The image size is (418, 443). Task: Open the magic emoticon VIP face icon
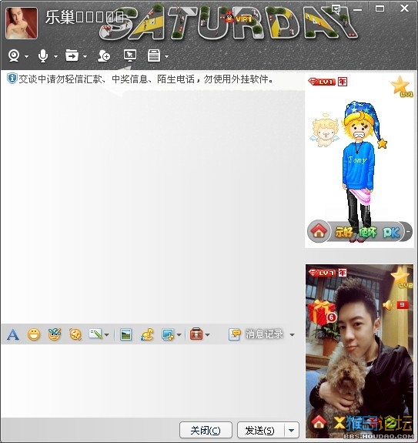pos(55,334)
